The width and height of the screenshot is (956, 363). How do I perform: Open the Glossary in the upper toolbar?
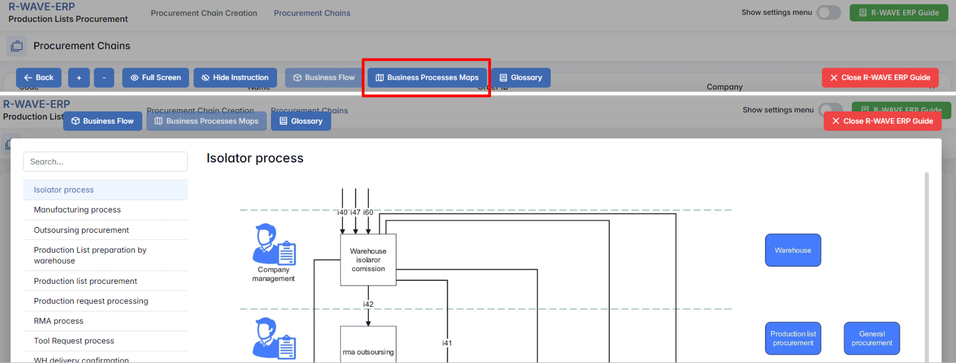pyautogui.click(x=521, y=77)
